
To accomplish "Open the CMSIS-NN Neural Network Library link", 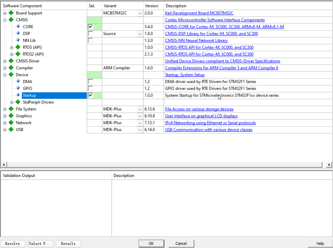I will click(196, 40).
